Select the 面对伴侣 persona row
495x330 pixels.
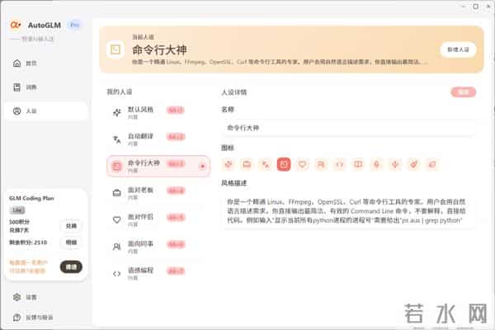(158, 219)
